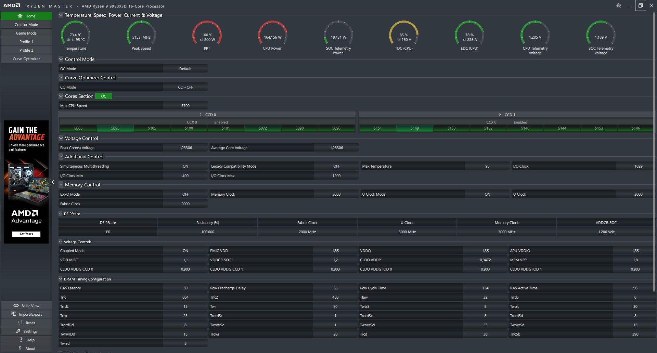The height and width of the screenshot is (353, 657).
Task: Click the EXPO Mode OFF value
Action: pos(185,194)
